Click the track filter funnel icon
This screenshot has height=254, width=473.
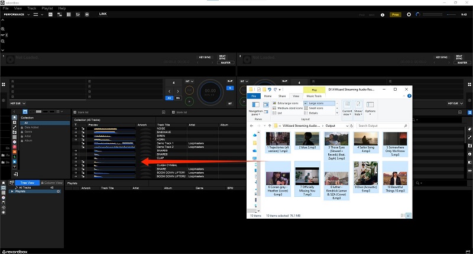76,125
